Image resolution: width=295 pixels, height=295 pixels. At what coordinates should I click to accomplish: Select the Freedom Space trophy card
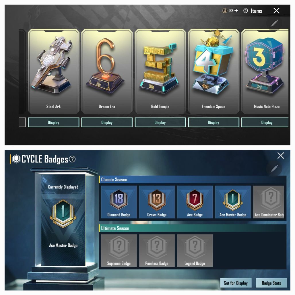pos(214,71)
